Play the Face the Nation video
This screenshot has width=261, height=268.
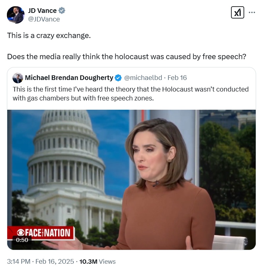point(131,180)
